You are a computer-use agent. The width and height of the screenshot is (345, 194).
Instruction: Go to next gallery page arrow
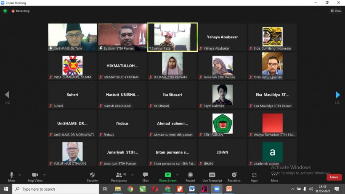tap(338, 95)
